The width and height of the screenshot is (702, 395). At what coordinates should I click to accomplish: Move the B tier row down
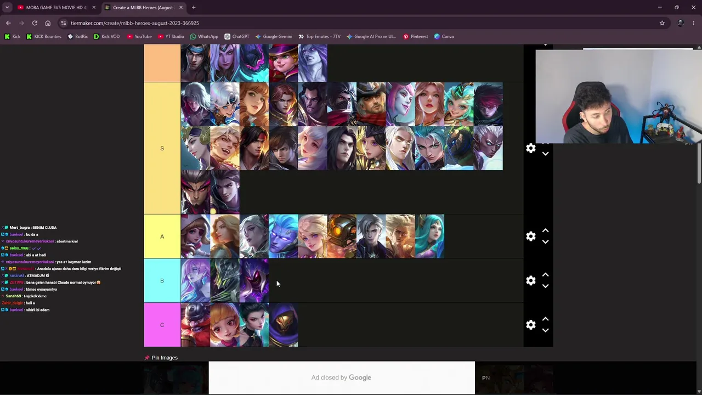click(x=545, y=286)
